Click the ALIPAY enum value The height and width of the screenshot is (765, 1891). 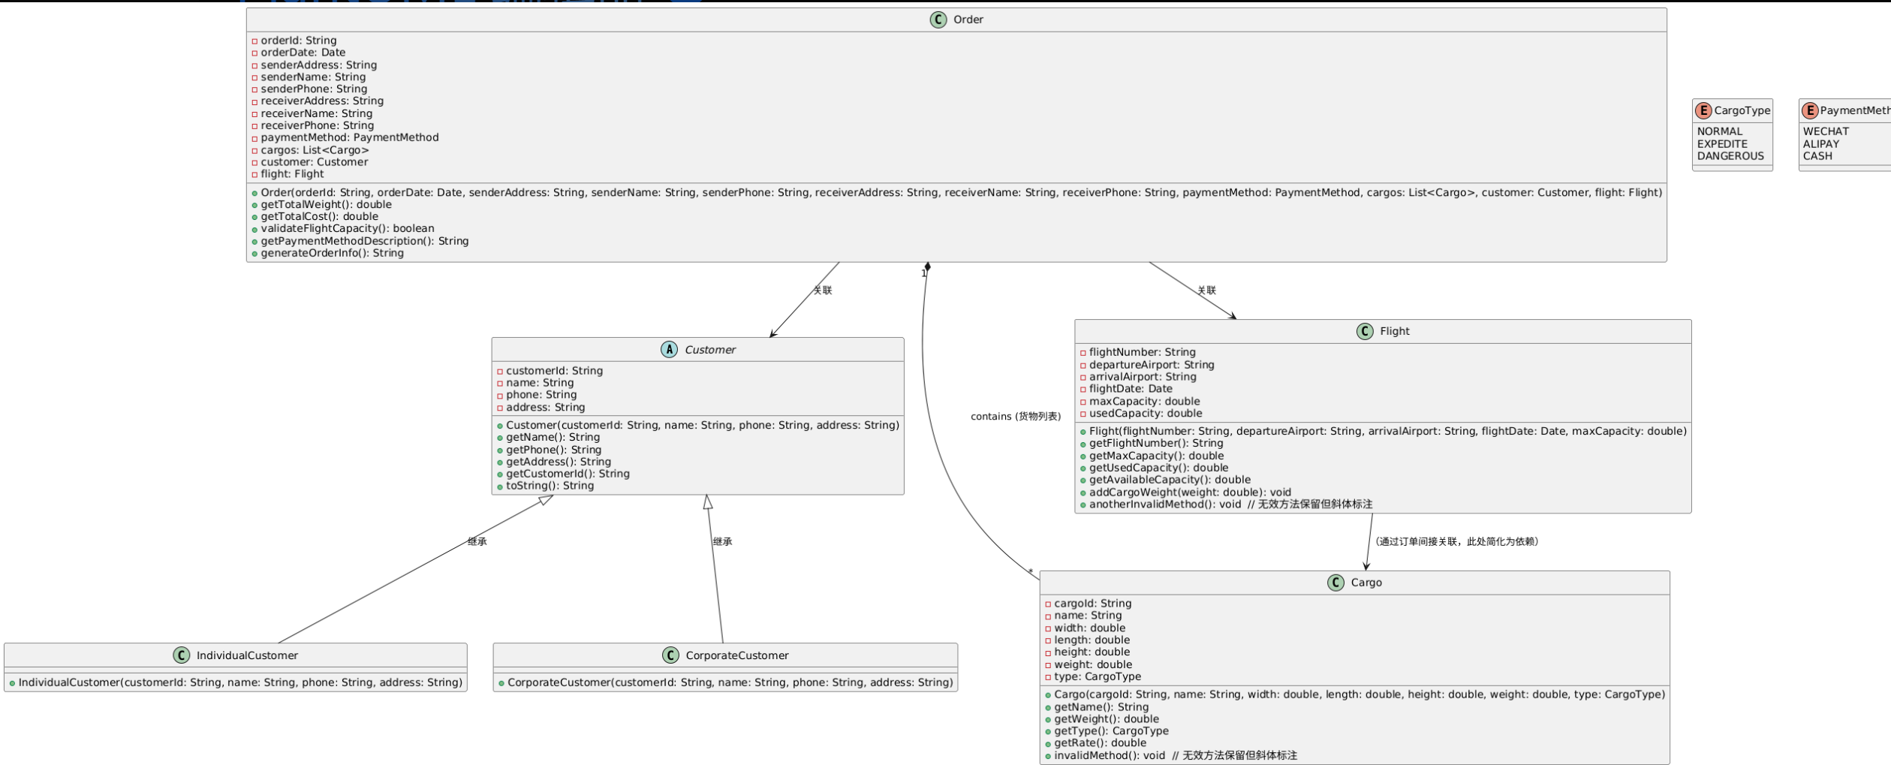[x=1821, y=144]
